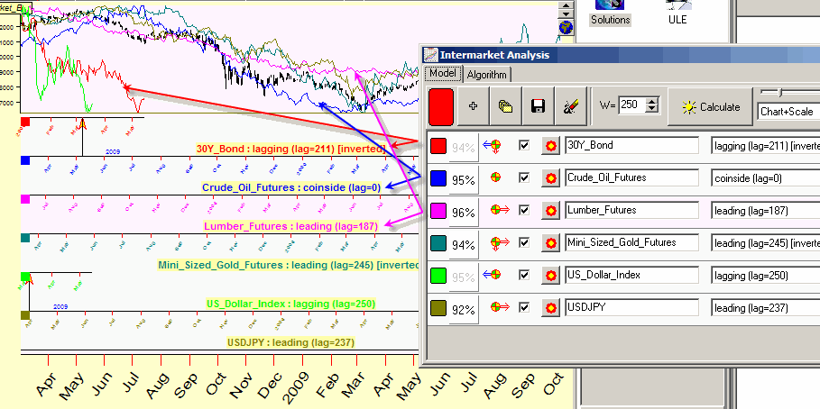This screenshot has height=409, width=820.
Task: Open the Chart+Scale dropdown
Action: pos(788,111)
